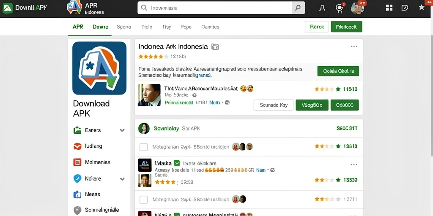Image resolution: width=433 pixels, height=216 pixels.
Task: Click the Scunade Kay button
Action: point(274,105)
